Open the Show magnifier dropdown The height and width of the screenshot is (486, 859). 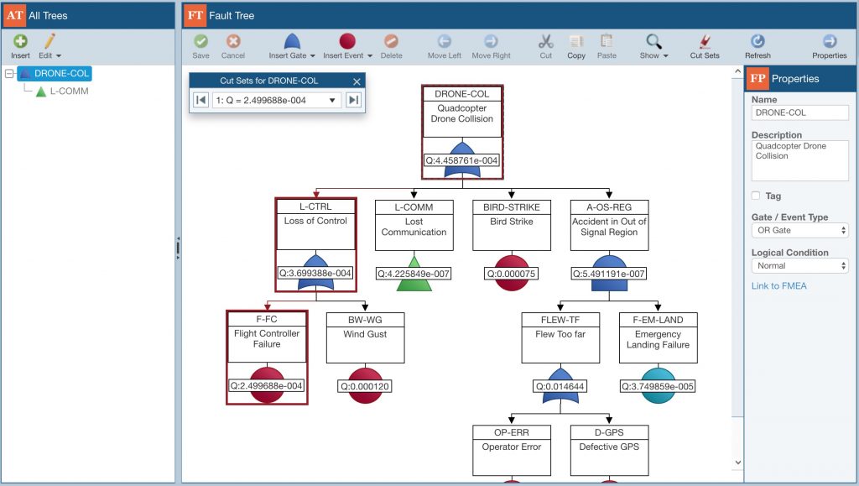[x=653, y=46]
